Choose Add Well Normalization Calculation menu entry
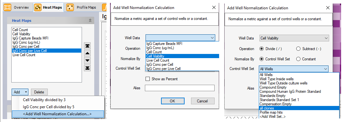 (x=57, y=114)
